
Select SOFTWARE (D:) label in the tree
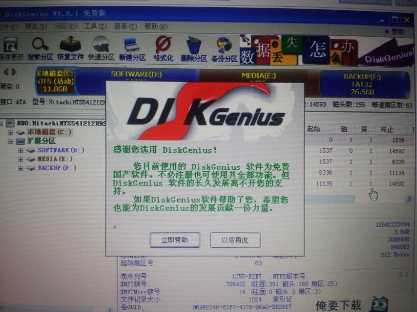(61, 150)
